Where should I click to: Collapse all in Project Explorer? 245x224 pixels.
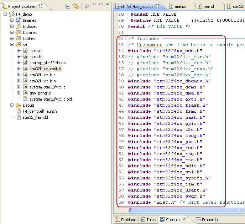tap(68, 6)
